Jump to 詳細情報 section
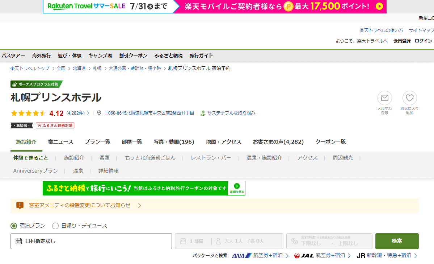 click(109, 171)
